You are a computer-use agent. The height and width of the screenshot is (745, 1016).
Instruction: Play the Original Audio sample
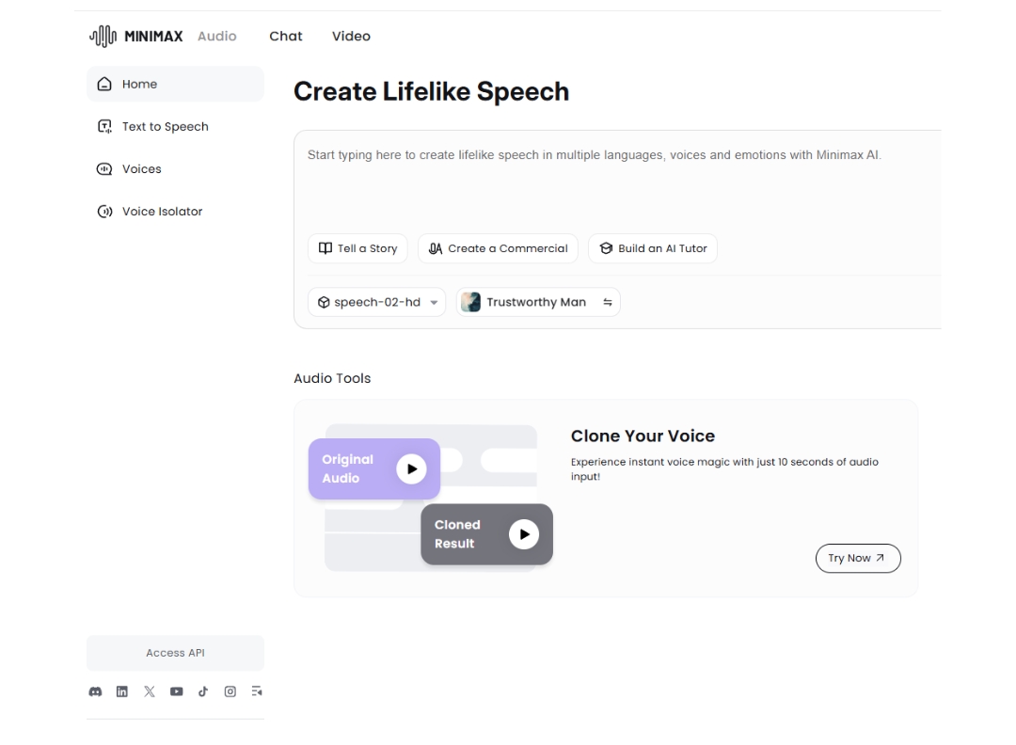pos(411,468)
